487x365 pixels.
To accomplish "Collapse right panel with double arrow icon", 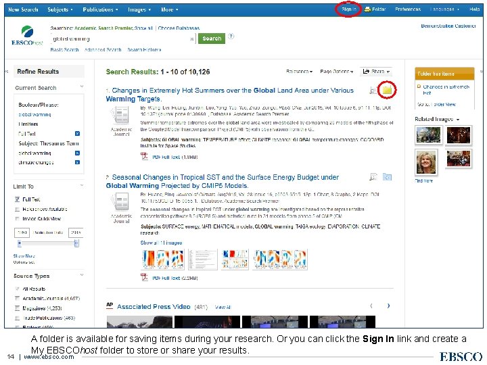I will [x=481, y=72].
